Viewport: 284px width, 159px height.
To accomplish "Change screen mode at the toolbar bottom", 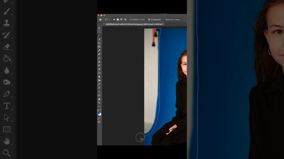I will click(99, 122).
